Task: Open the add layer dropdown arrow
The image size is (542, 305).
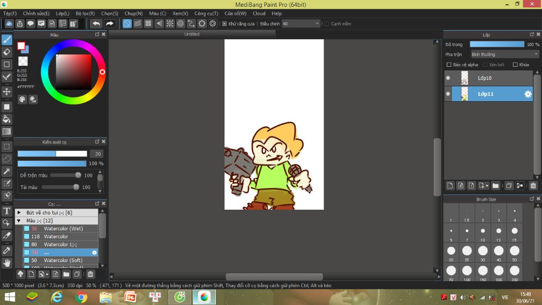Action: pos(487,186)
